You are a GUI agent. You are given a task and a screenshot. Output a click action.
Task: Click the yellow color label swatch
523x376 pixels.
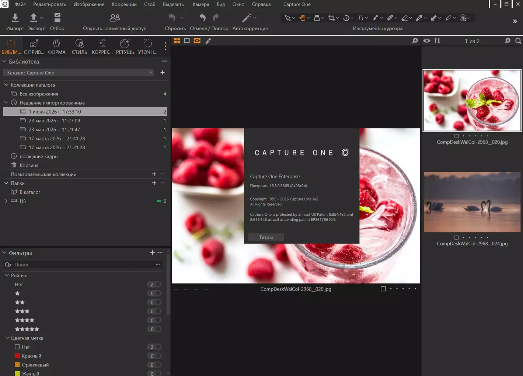(17, 373)
